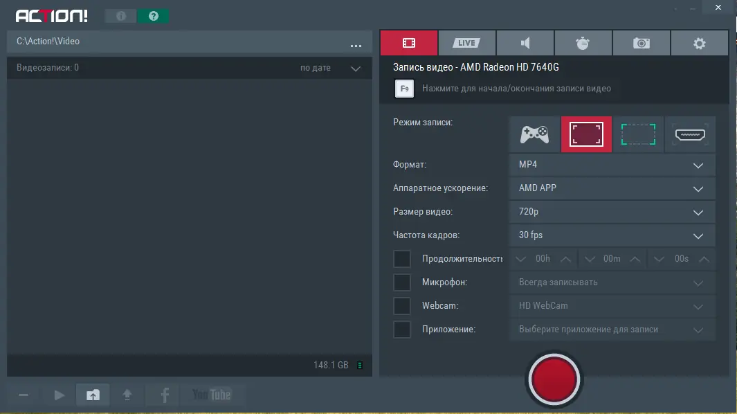Enable the Webcam checkbox
737x414 pixels.
coord(402,306)
